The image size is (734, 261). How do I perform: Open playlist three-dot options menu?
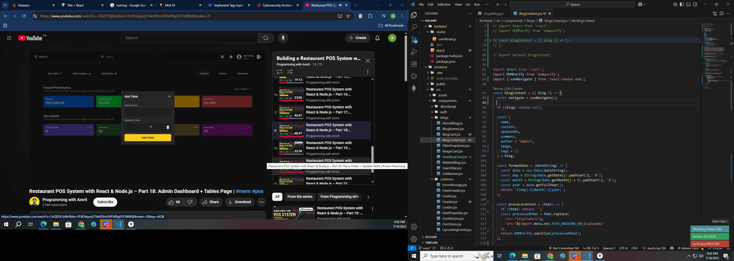(x=368, y=72)
